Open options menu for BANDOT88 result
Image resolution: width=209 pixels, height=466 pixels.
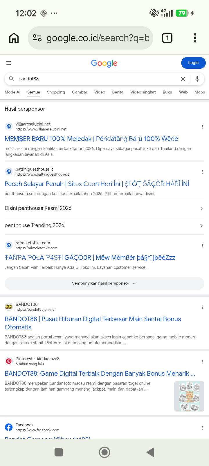coord(203,307)
